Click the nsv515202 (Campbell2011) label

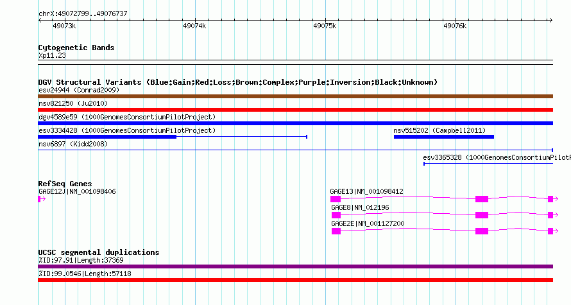click(x=439, y=130)
